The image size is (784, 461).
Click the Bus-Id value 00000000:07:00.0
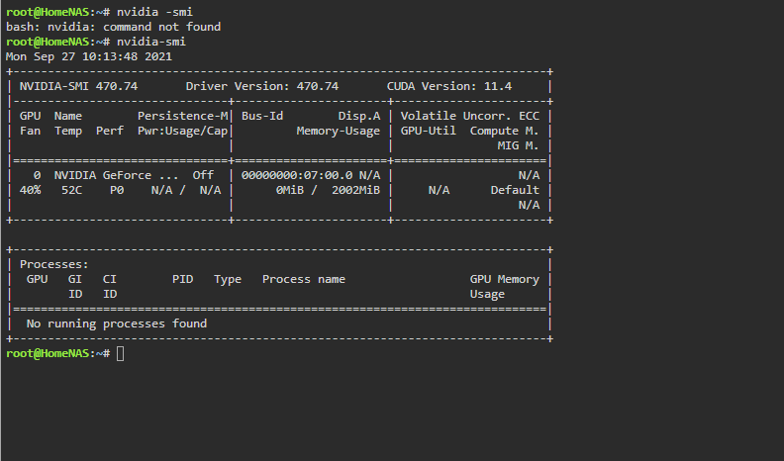point(297,175)
